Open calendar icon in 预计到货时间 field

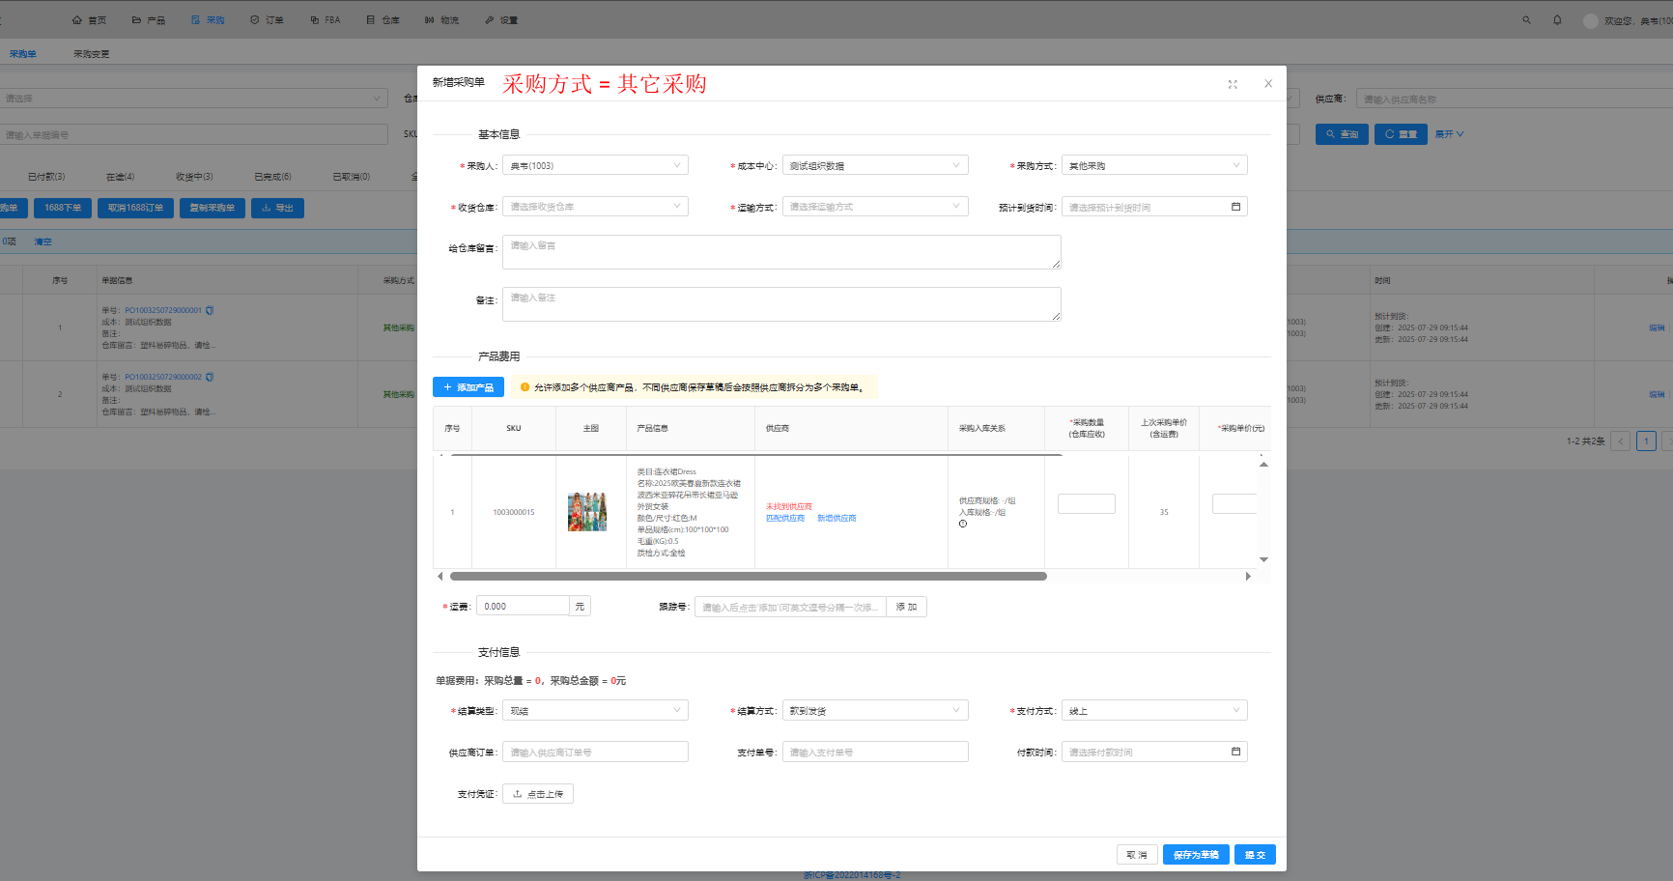pos(1235,207)
